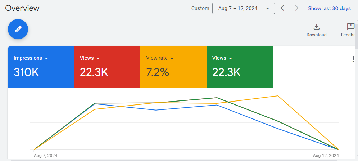Go to the previous date range
The height and width of the screenshot is (161, 358).
tap(282, 8)
